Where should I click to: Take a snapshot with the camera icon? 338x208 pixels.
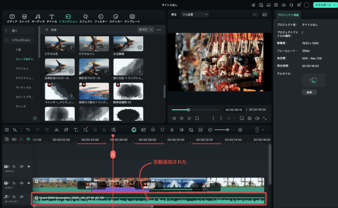click(x=250, y=118)
